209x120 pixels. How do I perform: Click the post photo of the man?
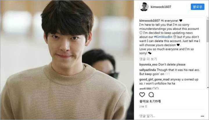[67, 60]
